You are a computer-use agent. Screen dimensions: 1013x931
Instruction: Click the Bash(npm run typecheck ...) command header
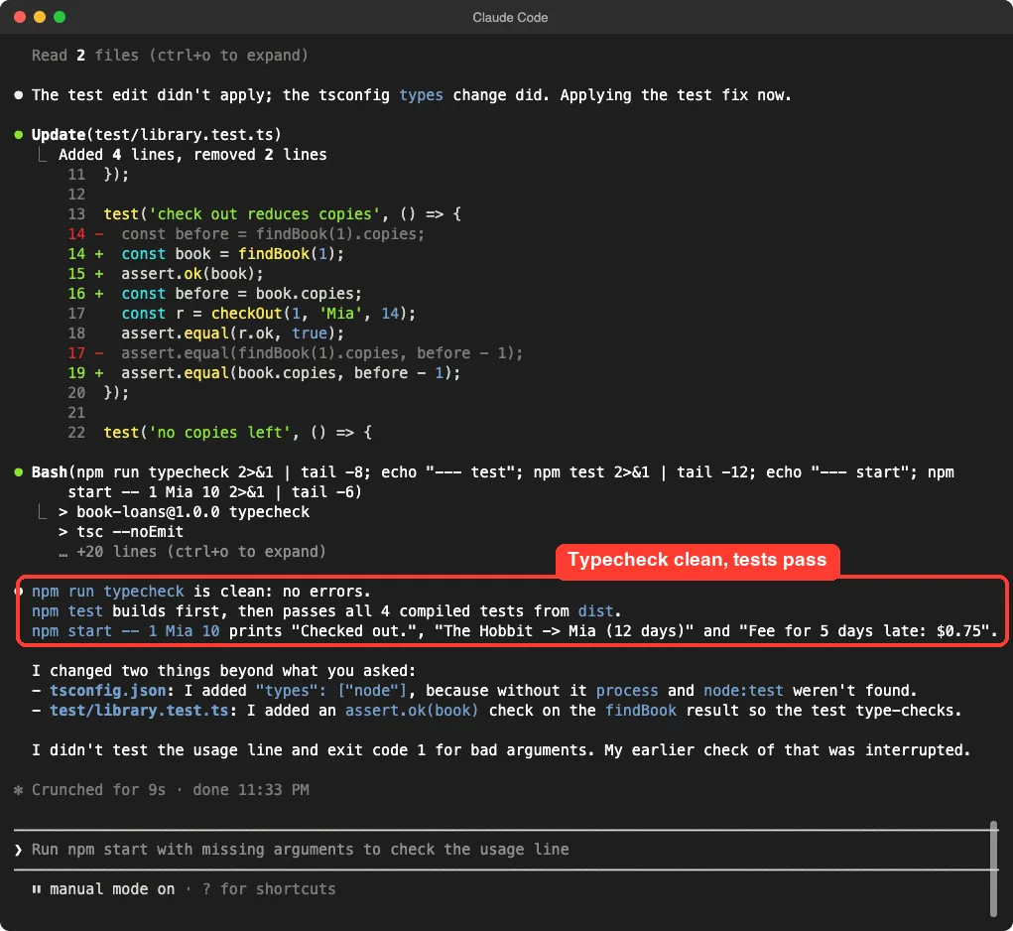pos(493,482)
